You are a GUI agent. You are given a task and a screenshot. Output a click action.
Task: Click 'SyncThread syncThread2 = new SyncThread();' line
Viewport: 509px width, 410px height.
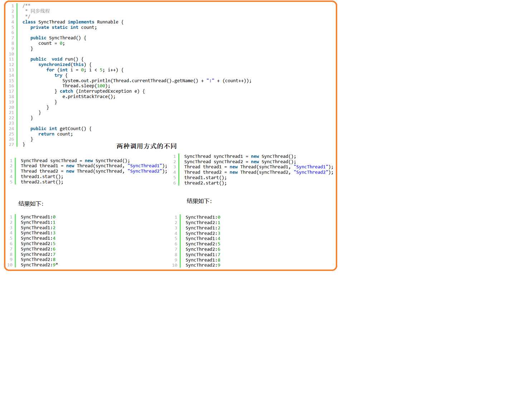[240, 162]
